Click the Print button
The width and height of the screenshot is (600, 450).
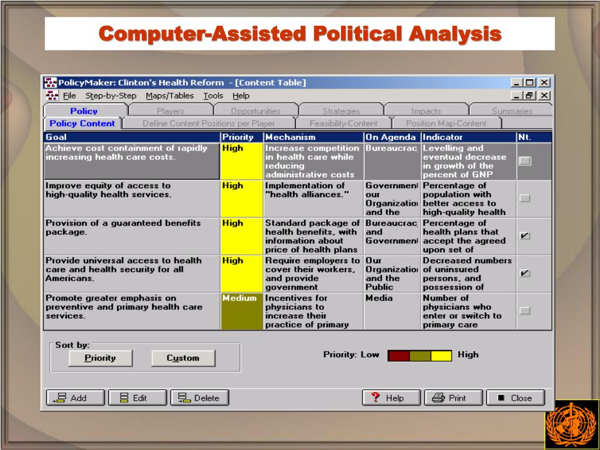click(x=454, y=398)
